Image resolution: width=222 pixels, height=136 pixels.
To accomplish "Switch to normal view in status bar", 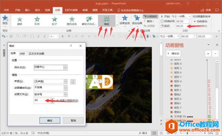I will point(154,133).
